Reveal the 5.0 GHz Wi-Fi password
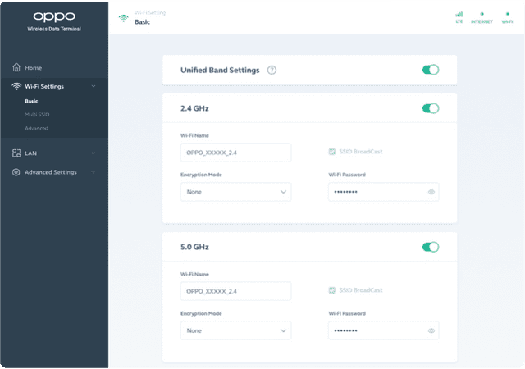525x369 pixels. pyautogui.click(x=431, y=330)
